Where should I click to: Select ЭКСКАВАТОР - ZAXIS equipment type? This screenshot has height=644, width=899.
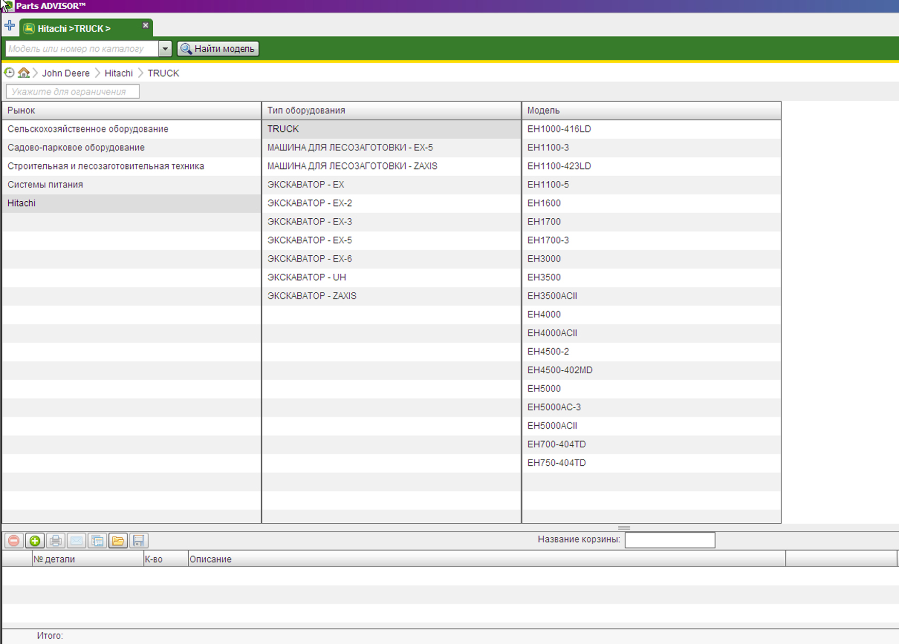pos(312,296)
